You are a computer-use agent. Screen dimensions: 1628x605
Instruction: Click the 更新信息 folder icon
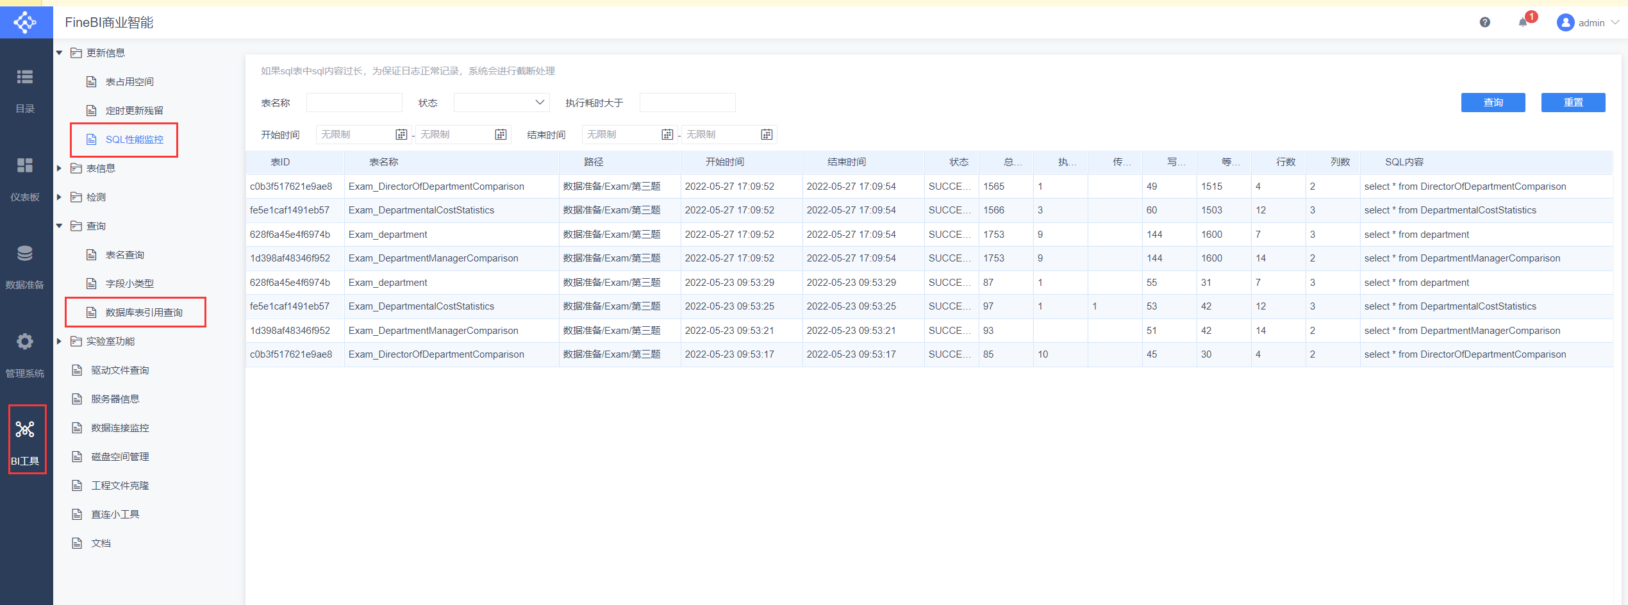tap(76, 53)
